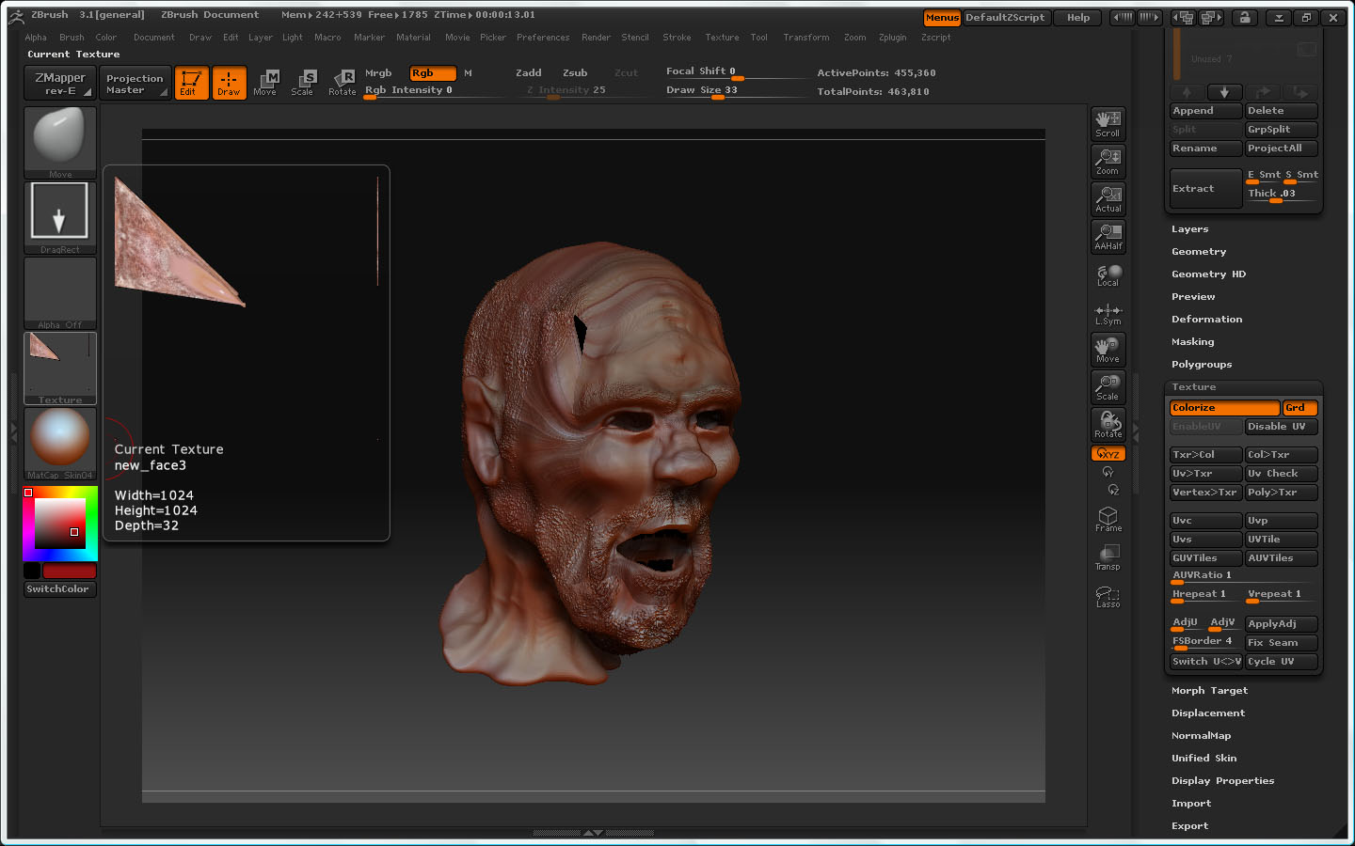Expand the Geometry subpalette
The height and width of the screenshot is (846, 1355).
(x=1199, y=252)
